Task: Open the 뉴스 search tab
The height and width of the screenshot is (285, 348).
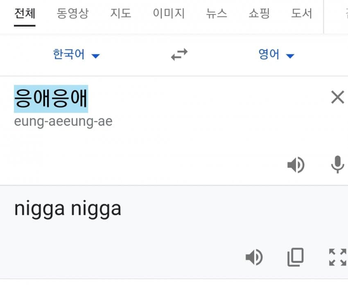Action: click(x=217, y=14)
